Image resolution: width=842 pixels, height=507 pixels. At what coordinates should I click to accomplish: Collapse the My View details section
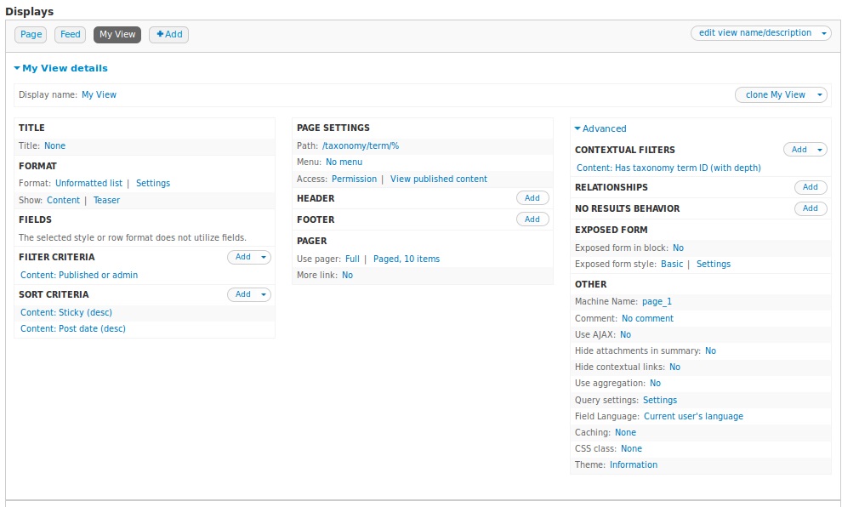60,68
